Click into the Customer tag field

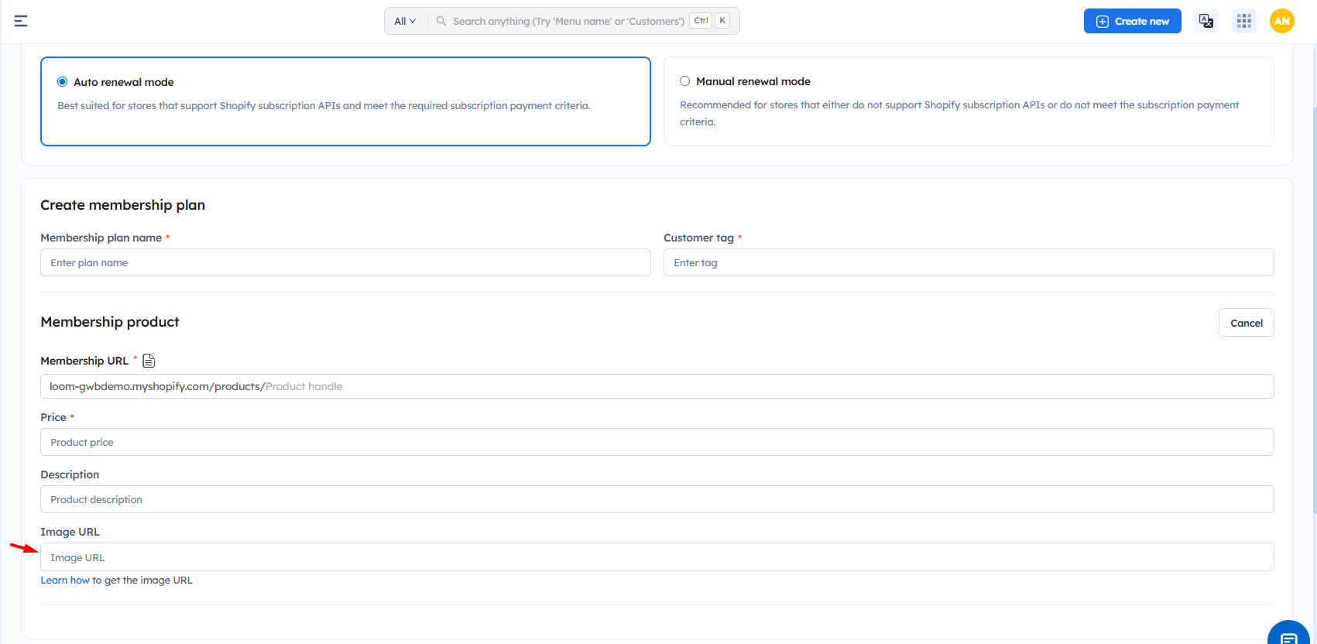pos(968,262)
